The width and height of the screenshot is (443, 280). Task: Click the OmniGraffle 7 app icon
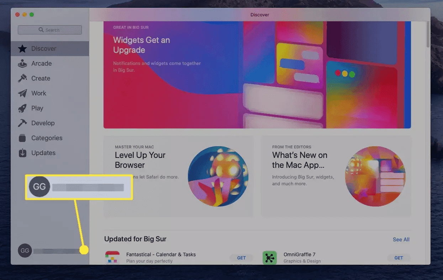270,258
